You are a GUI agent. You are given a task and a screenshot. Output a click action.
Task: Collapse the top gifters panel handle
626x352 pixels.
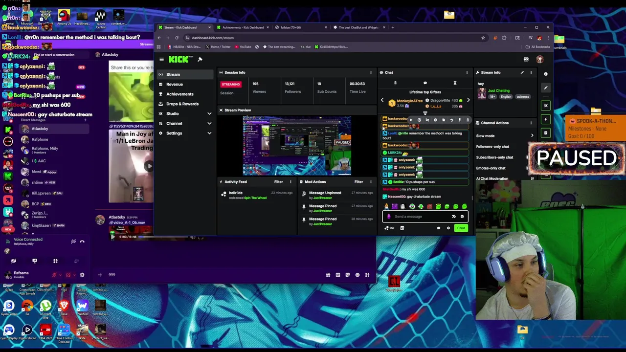pyautogui.click(x=425, y=113)
